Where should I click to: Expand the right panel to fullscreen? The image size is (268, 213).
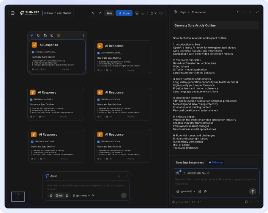coord(257,12)
